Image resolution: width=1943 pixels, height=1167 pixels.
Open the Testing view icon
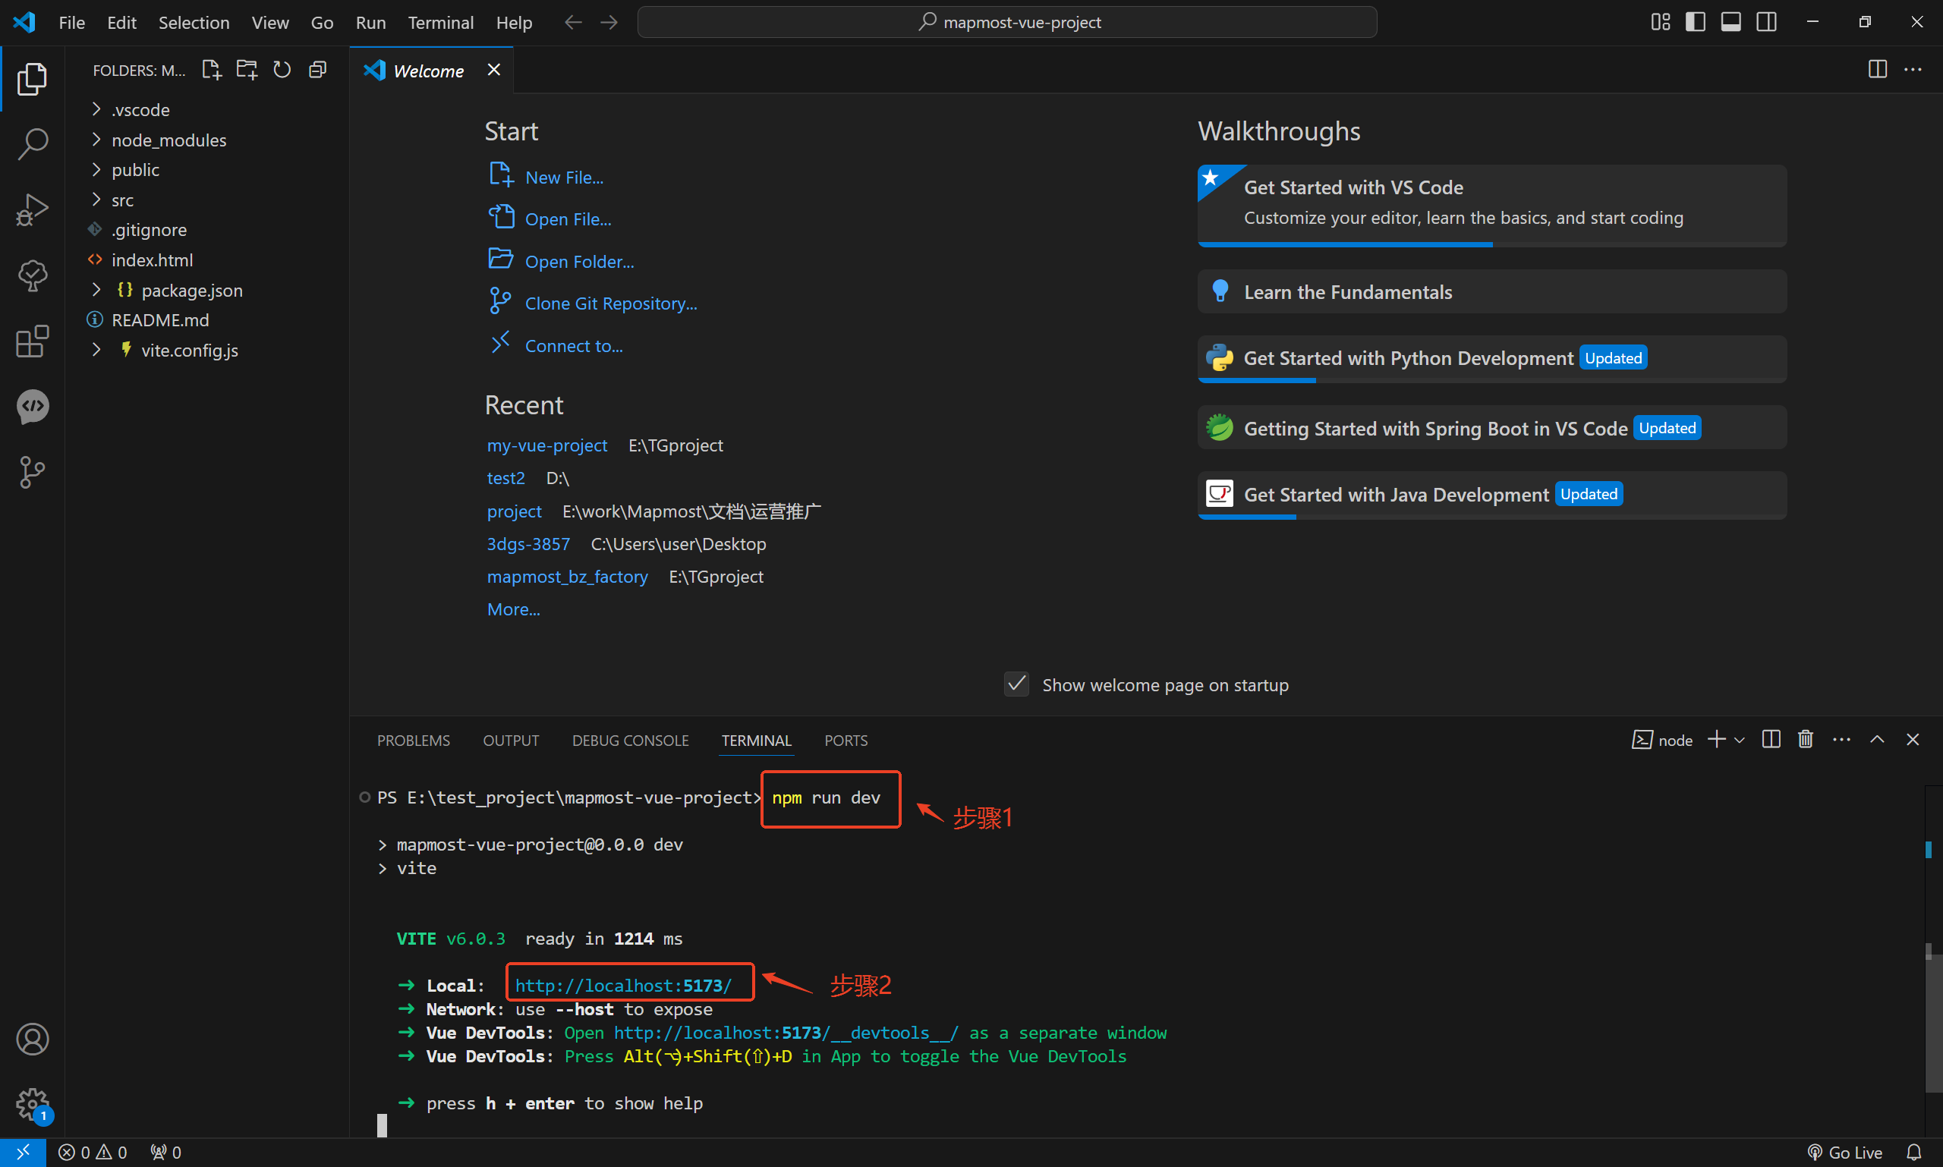32,276
